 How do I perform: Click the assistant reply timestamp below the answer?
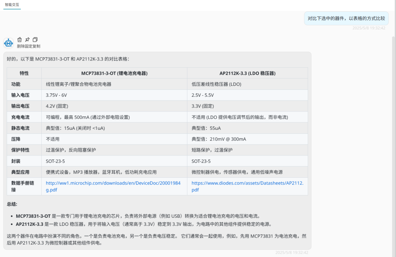pos(292,253)
